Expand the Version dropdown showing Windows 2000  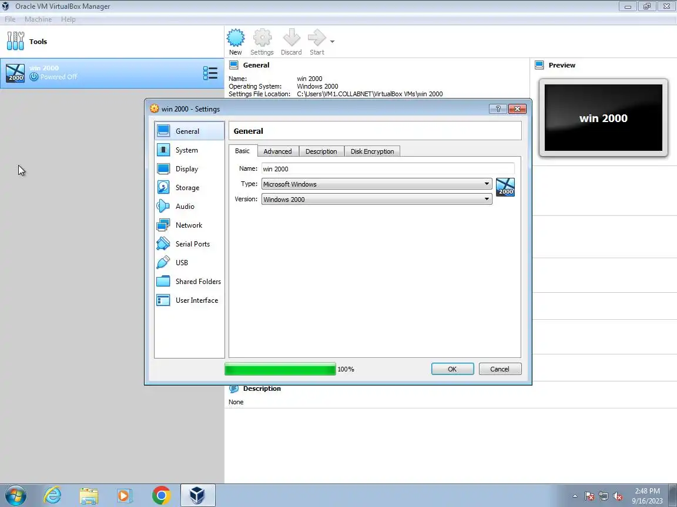(x=377, y=199)
